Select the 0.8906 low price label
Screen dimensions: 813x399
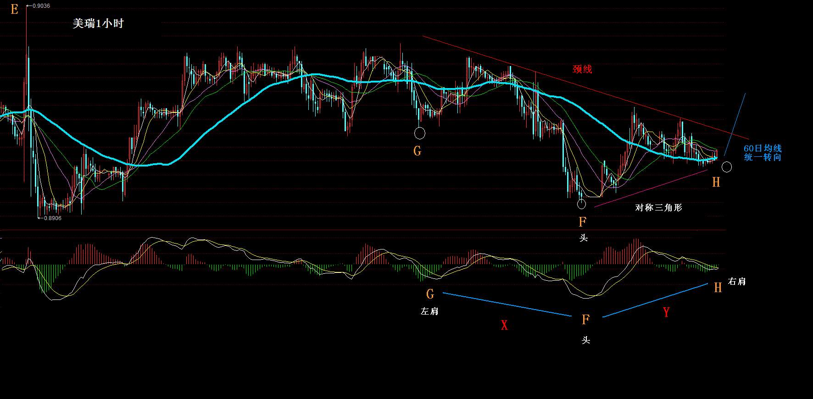53,218
